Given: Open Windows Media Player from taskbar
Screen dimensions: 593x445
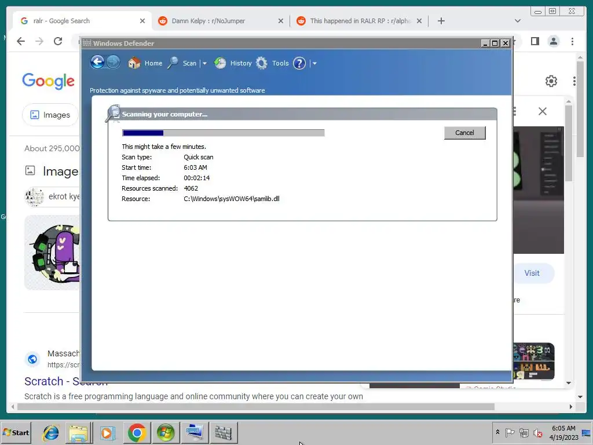Looking at the screenshot, I should tap(108, 432).
